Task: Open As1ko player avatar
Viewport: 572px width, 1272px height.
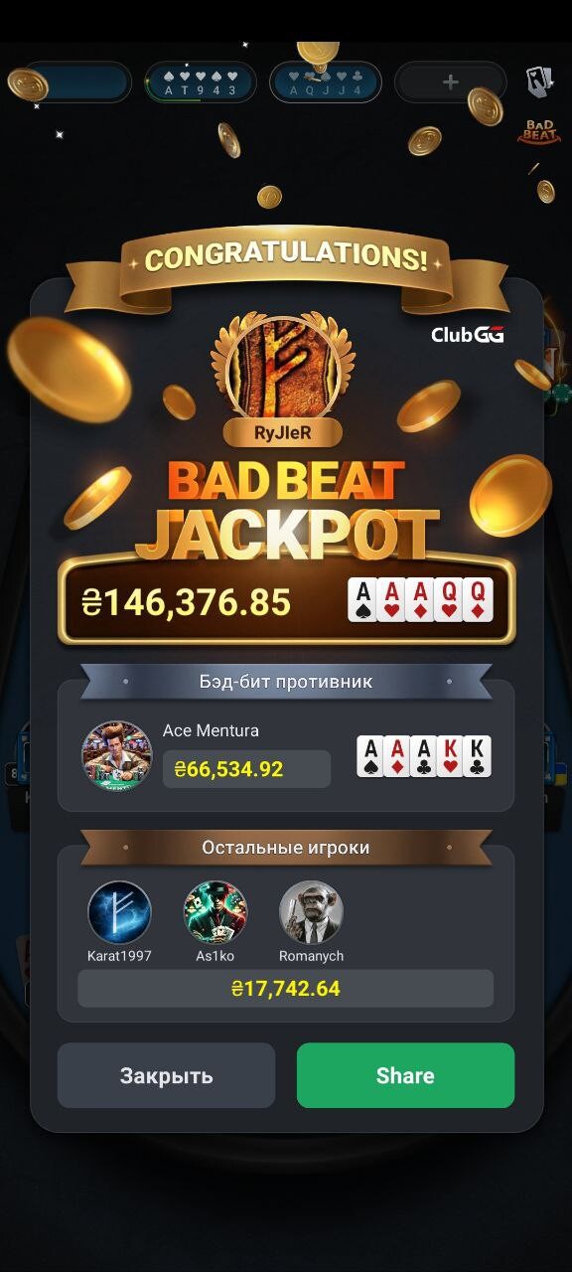Action: [x=214, y=912]
